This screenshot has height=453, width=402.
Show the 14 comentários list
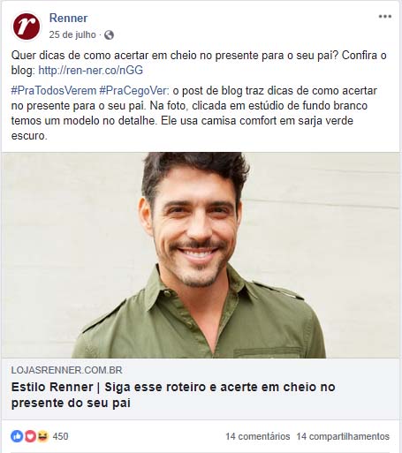(x=258, y=436)
